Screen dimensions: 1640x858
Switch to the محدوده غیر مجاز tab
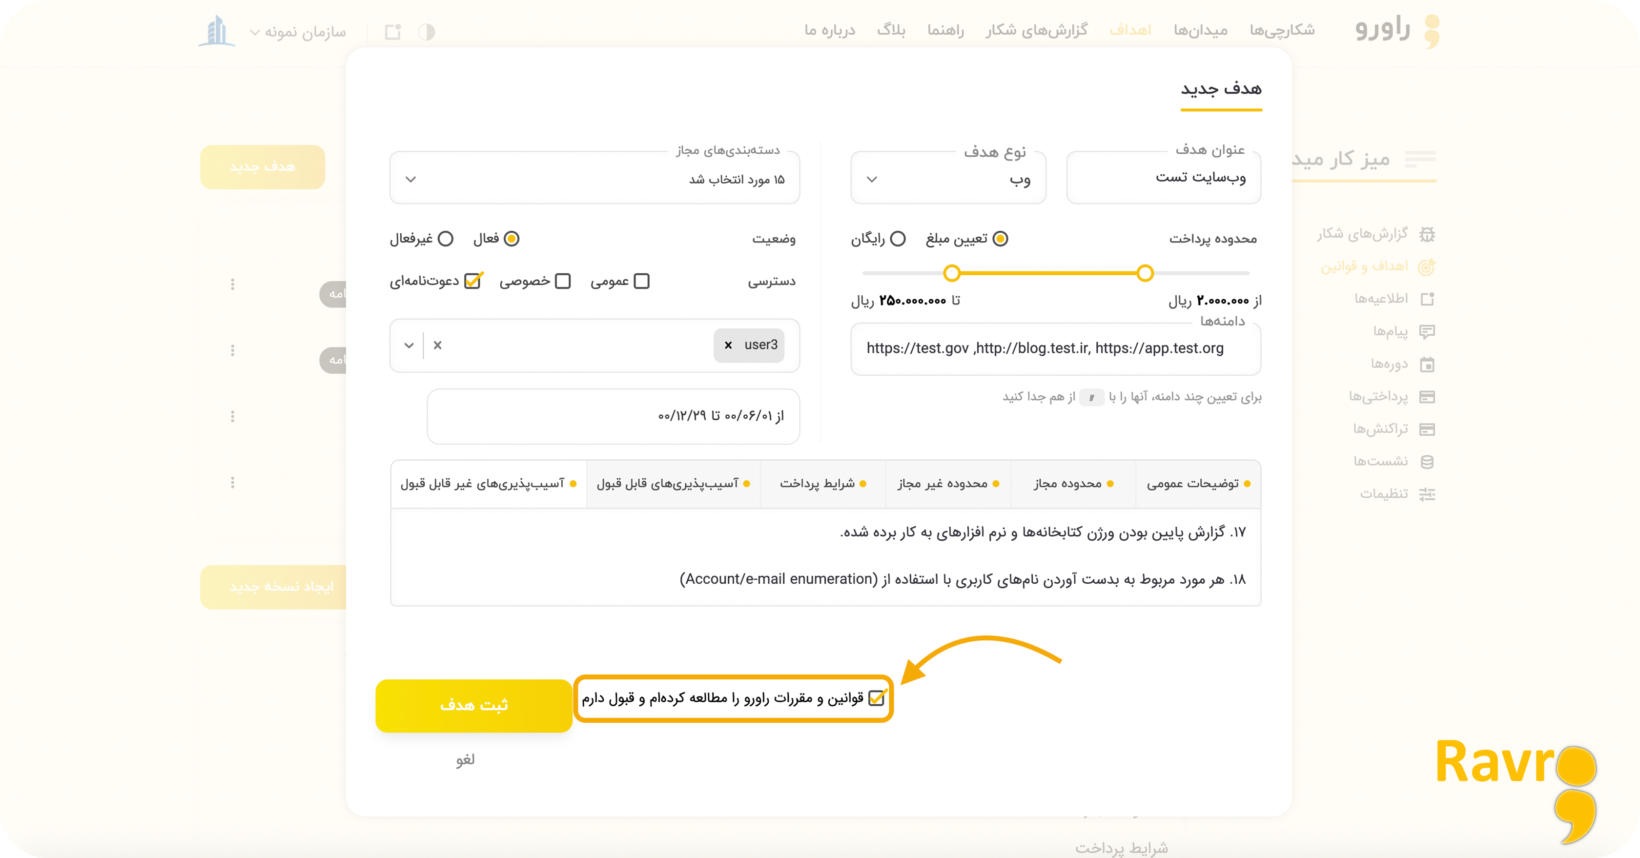[948, 484]
